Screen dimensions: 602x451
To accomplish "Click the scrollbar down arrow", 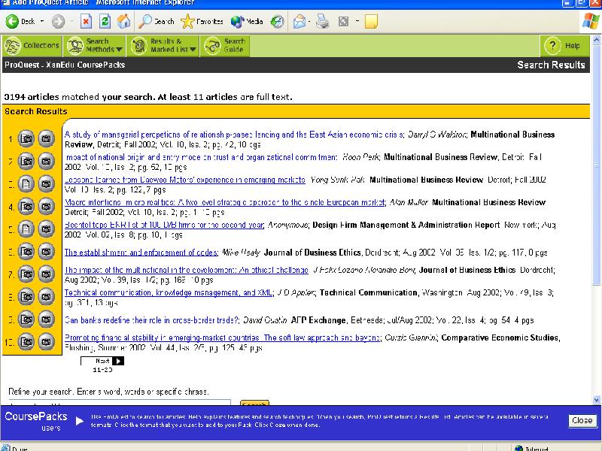I will point(597,400).
